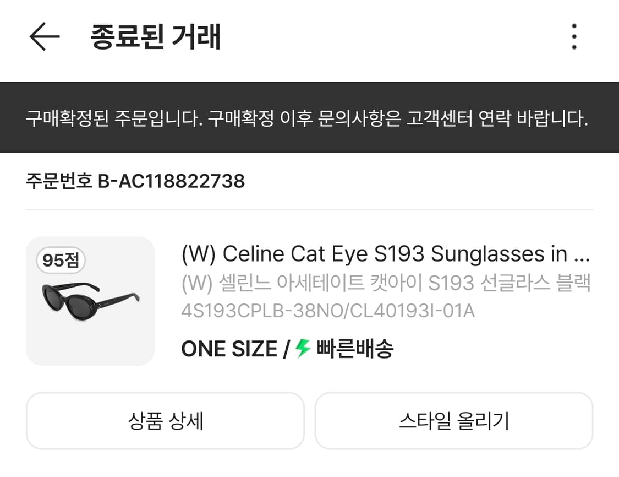Viewport: 619px width, 477px height.
Task: Tap the 종료된 거래 page title
Action: point(156,37)
